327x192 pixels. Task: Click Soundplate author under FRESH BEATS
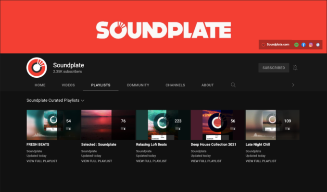(x=34, y=151)
